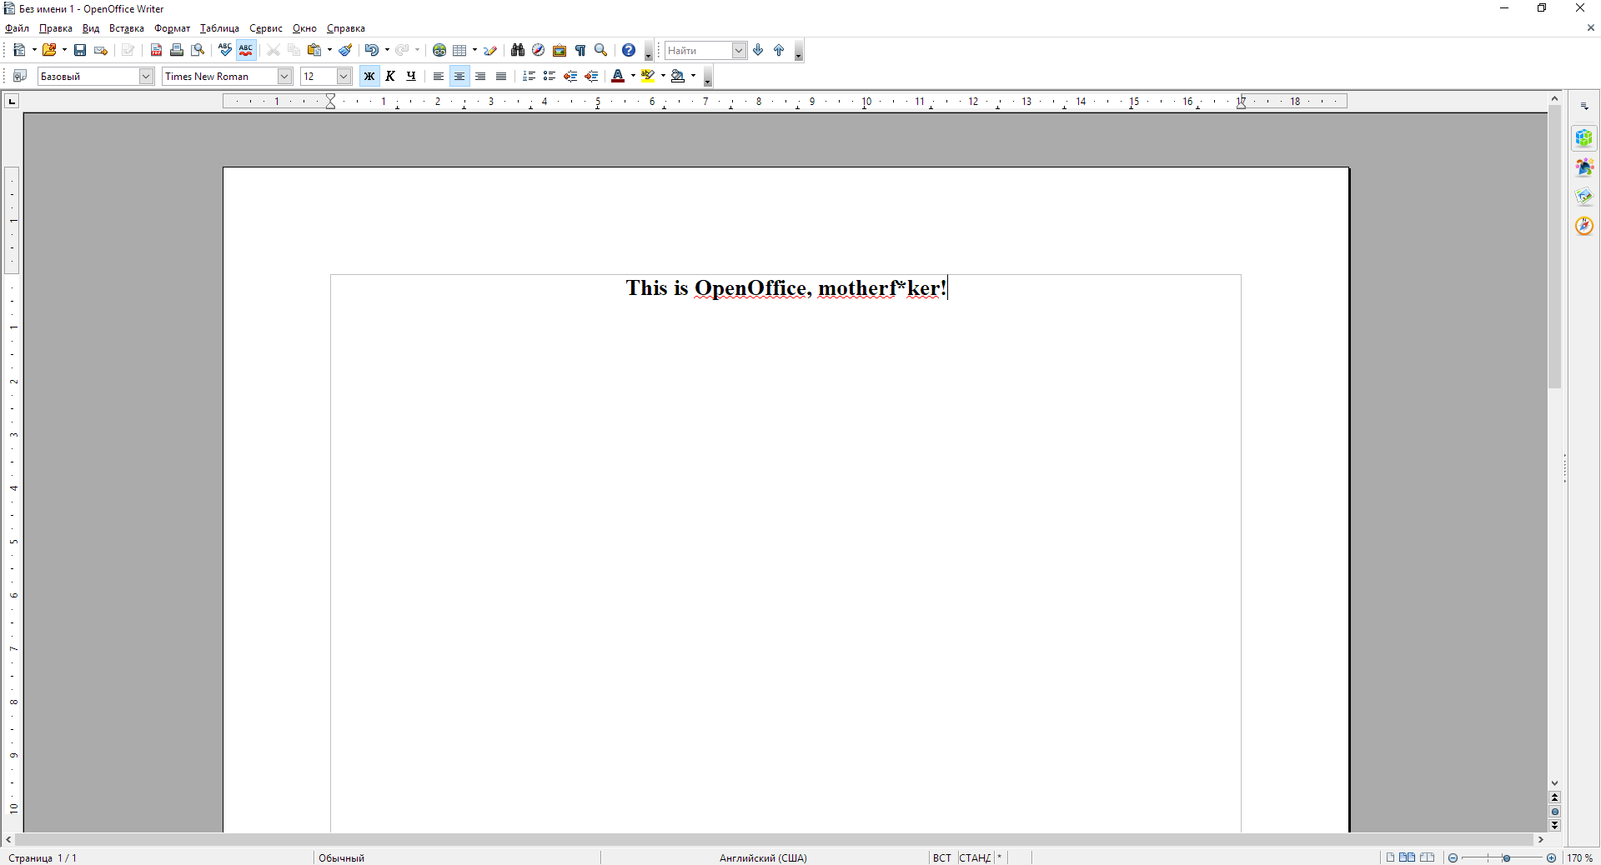The image size is (1601, 865).
Task: Send document as e-mail icon
Action: point(101,50)
